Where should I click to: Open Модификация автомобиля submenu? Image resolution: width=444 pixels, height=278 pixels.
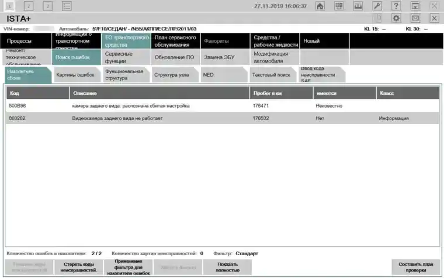(x=275, y=57)
